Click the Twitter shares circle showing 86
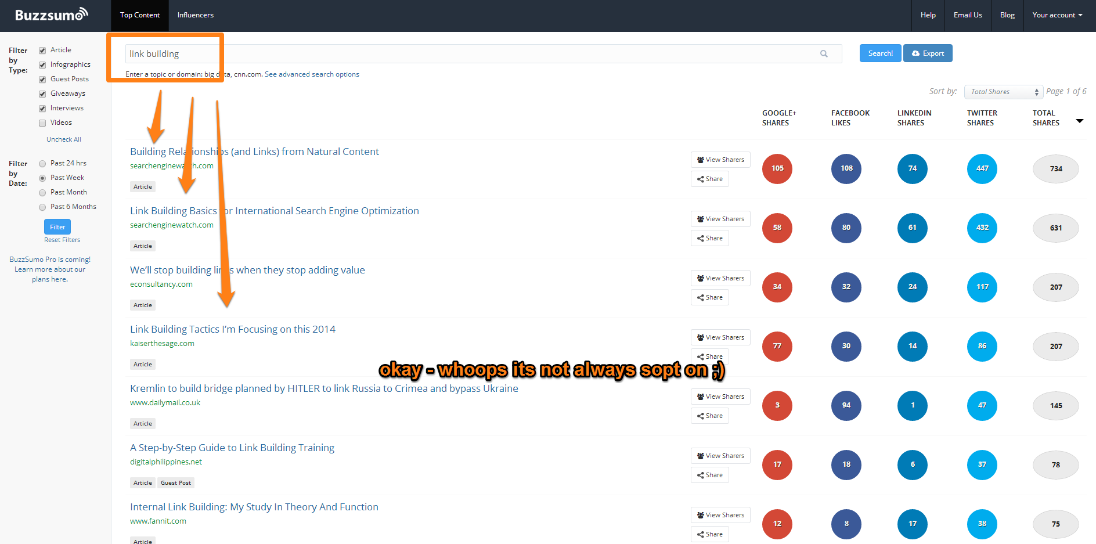 pyautogui.click(x=982, y=347)
